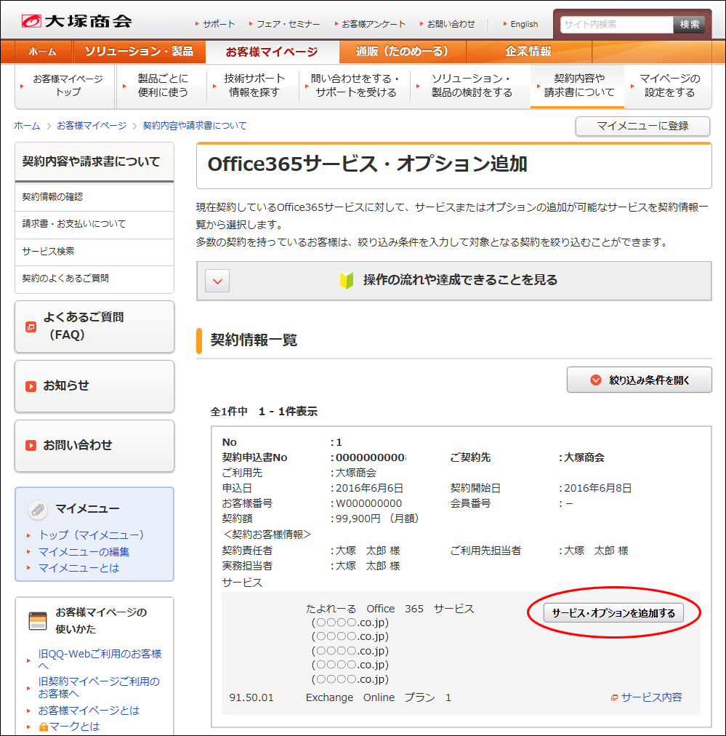Open the サービス内容 link

click(651, 698)
